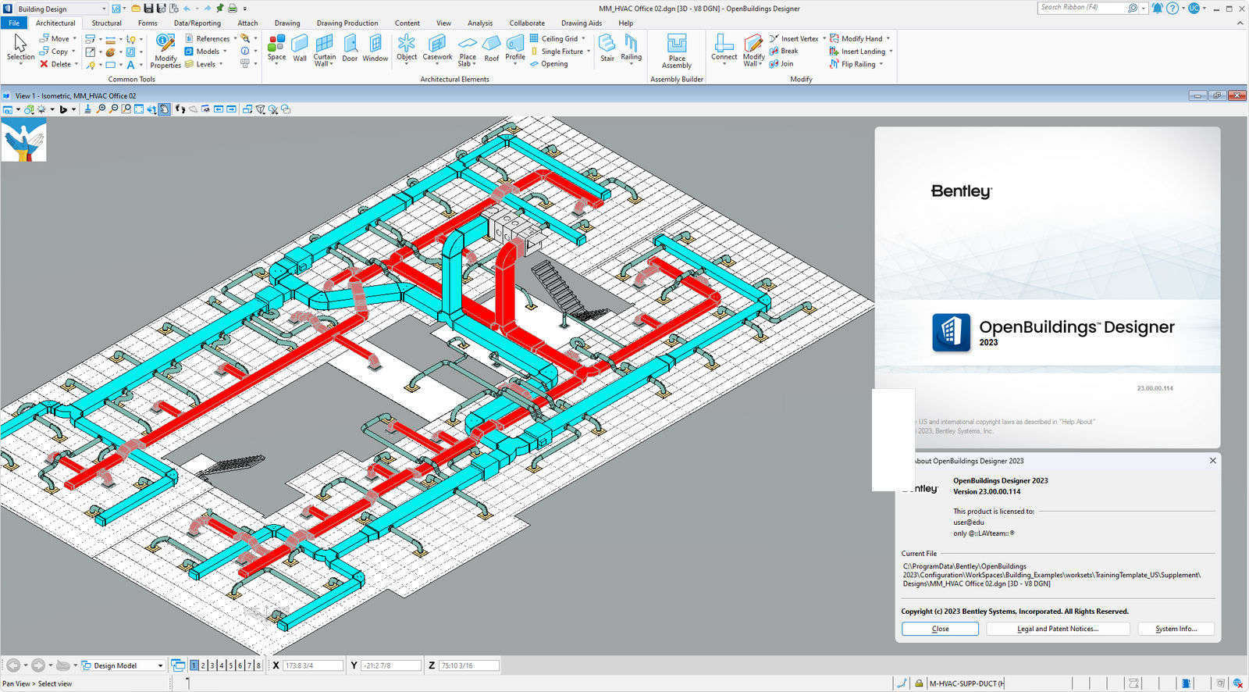Toggle view 8 button on
Image resolution: width=1249 pixels, height=692 pixels.
tap(258, 665)
